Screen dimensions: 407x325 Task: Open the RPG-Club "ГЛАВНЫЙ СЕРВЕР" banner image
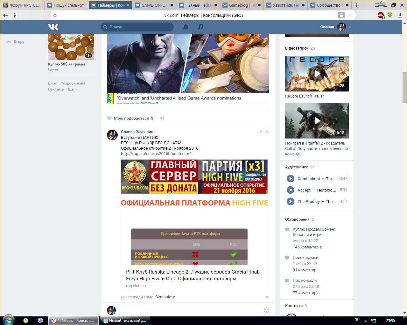tap(194, 177)
